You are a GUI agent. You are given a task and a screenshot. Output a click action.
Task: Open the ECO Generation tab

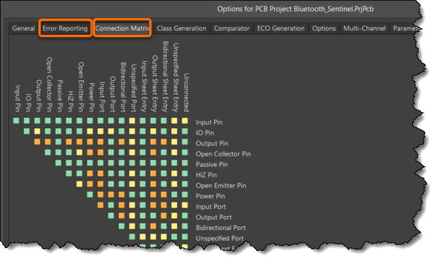tap(280, 28)
